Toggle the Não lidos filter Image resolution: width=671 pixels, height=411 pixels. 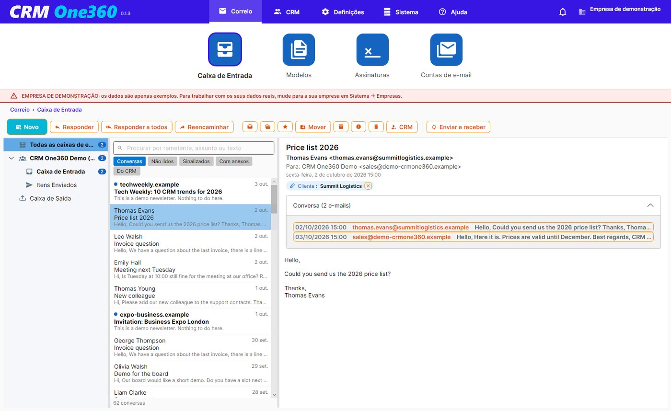coord(162,161)
